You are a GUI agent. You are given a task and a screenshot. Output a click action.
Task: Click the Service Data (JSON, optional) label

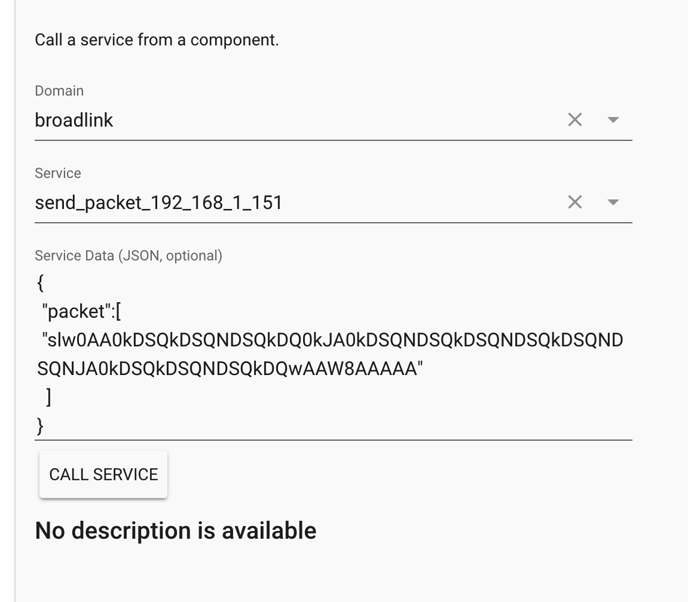tap(128, 255)
